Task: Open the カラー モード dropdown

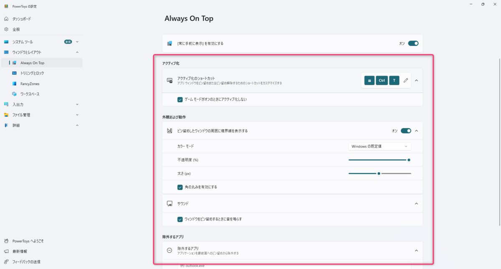Action: point(380,146)
